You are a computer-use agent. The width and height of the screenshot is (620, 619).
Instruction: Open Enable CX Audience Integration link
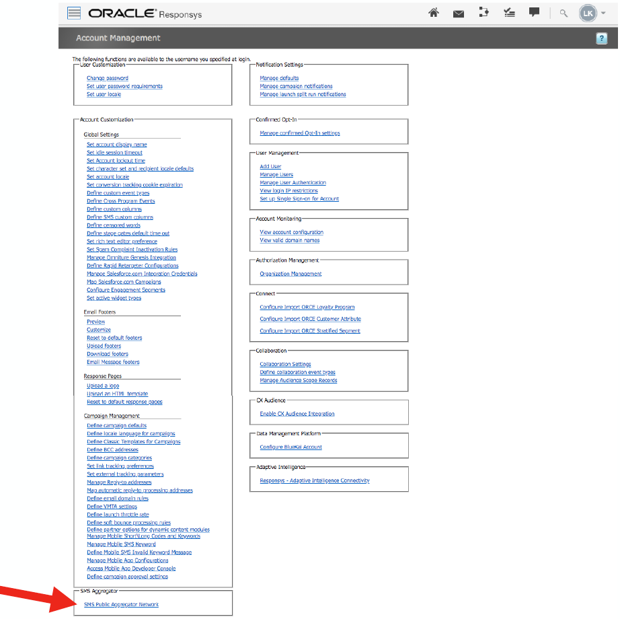(x=297, y=414)
